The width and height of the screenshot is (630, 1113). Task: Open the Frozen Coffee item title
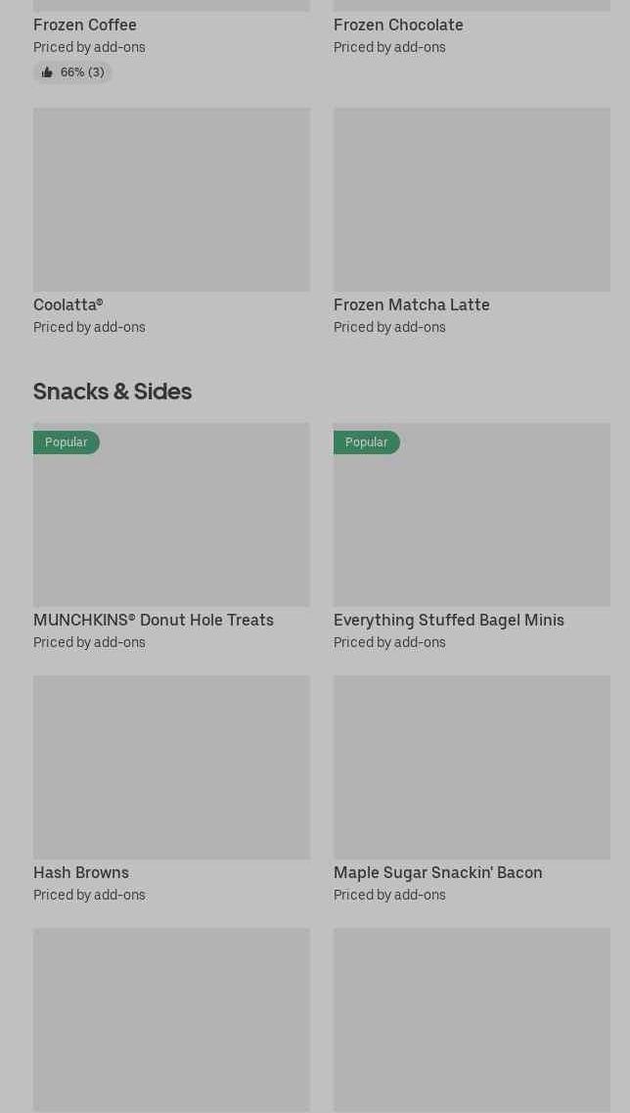[85, 24]
